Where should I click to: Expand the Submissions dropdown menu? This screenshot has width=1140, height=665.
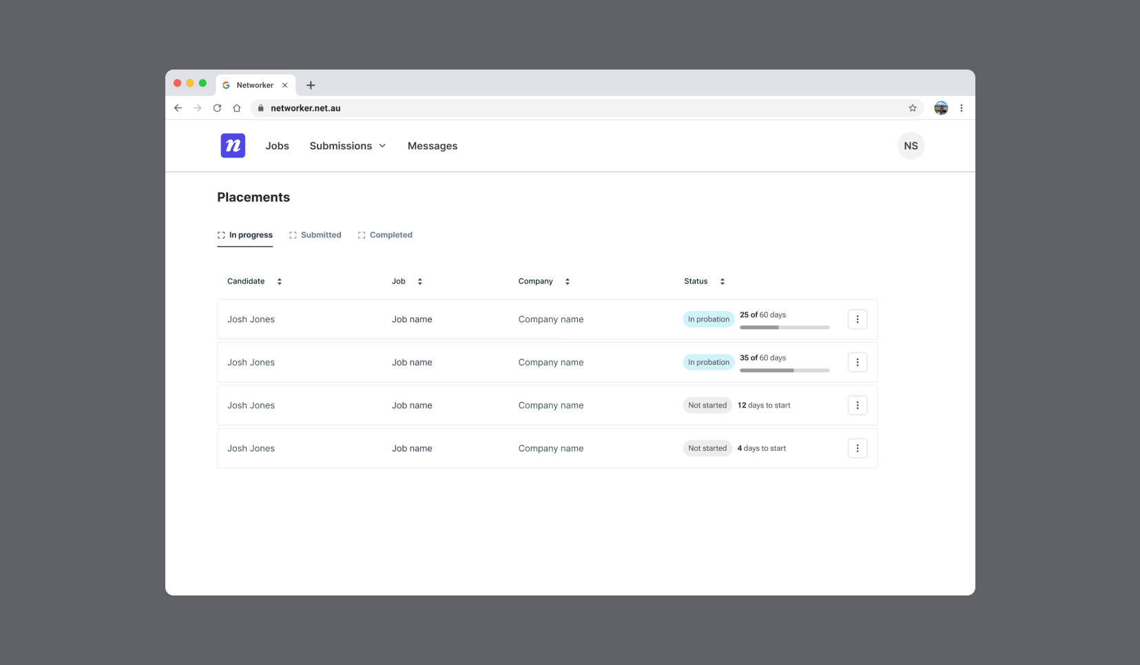click(348, 146)
